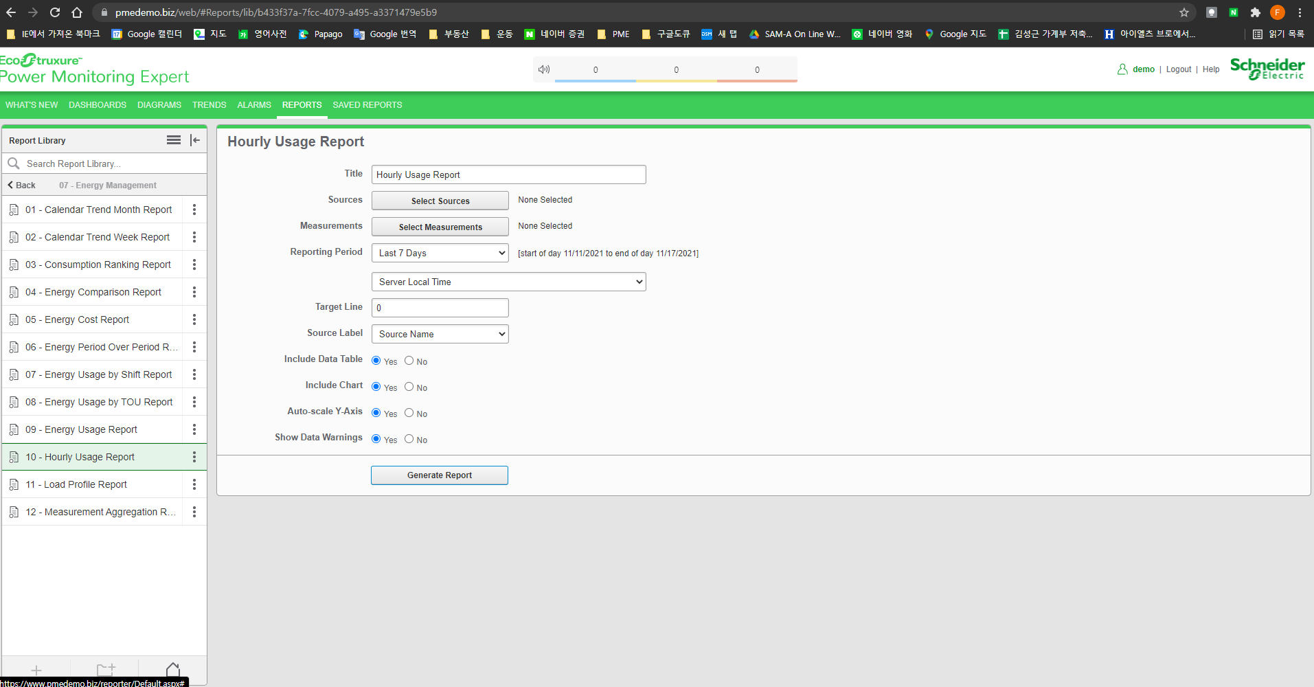Image resolution: width=1314 pixels, height=687 pixels.
Task: Set Include Data Table to No
Action: (x=409, y=361)
